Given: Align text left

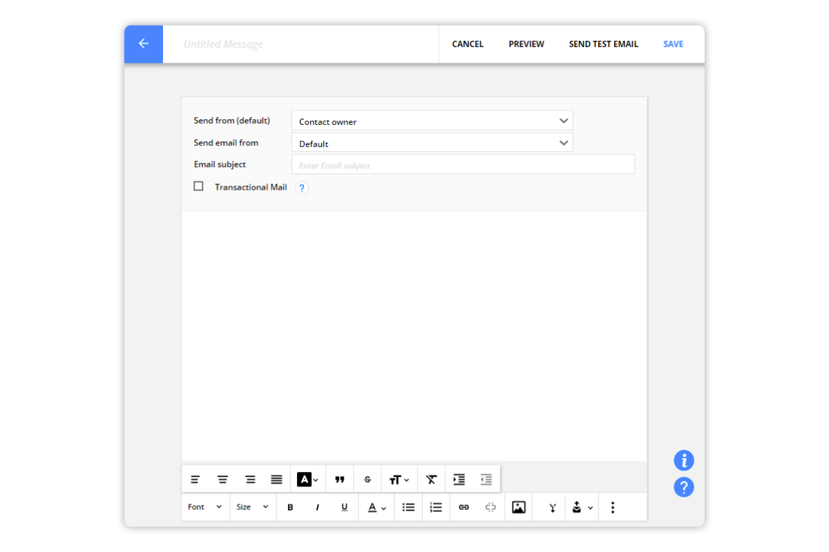Looking at the screenshot, I should click(196, 480).
